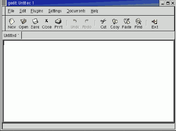
Task: Click the status bar at window bottom
Action: click(x=88, y=126)
